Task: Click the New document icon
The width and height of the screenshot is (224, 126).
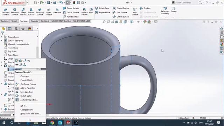Action: 35,2
